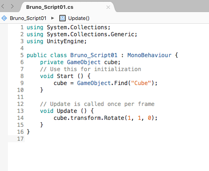
Task: Click the 'Find' call on line 9
Action: point(121,83)
